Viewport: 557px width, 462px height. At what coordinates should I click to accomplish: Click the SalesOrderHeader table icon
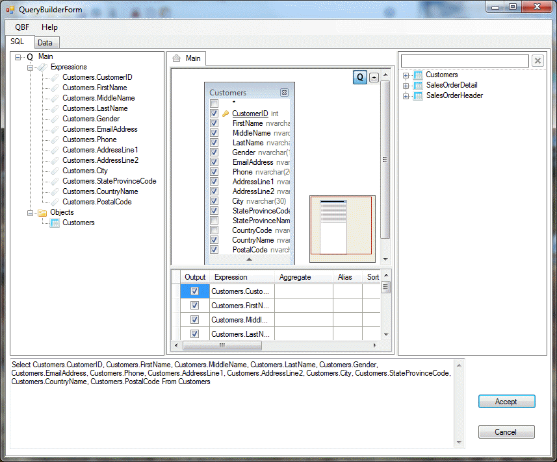point(418,96)
